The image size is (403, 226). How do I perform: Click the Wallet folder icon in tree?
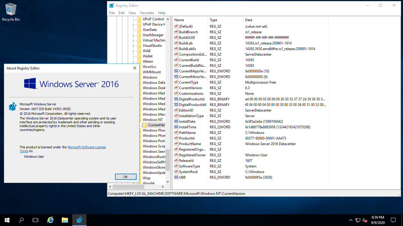click(x=139, y=56)
